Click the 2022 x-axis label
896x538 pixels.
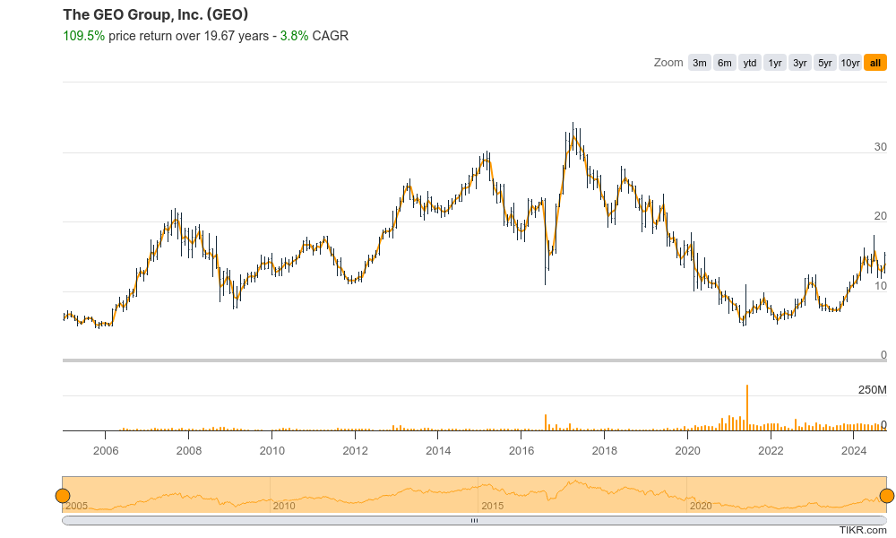click(x=771, y=450)
